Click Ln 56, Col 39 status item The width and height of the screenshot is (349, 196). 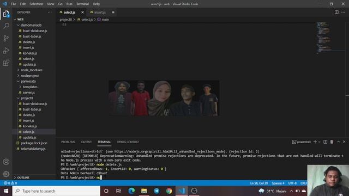pyautogui.click(x=259, y=183)
